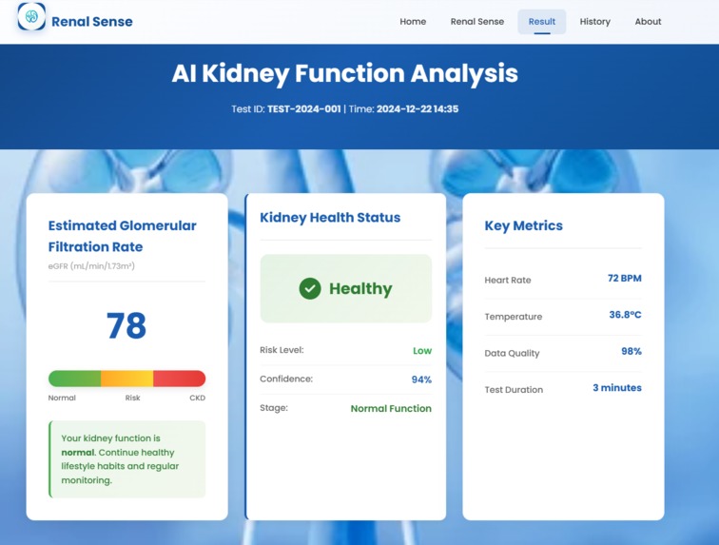
Task: Click the Kidney Health Status heading
Action: (x=330, y=218)
